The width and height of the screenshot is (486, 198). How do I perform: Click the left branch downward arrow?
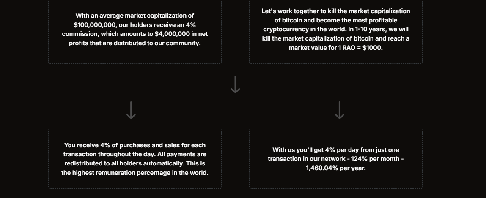131,111
